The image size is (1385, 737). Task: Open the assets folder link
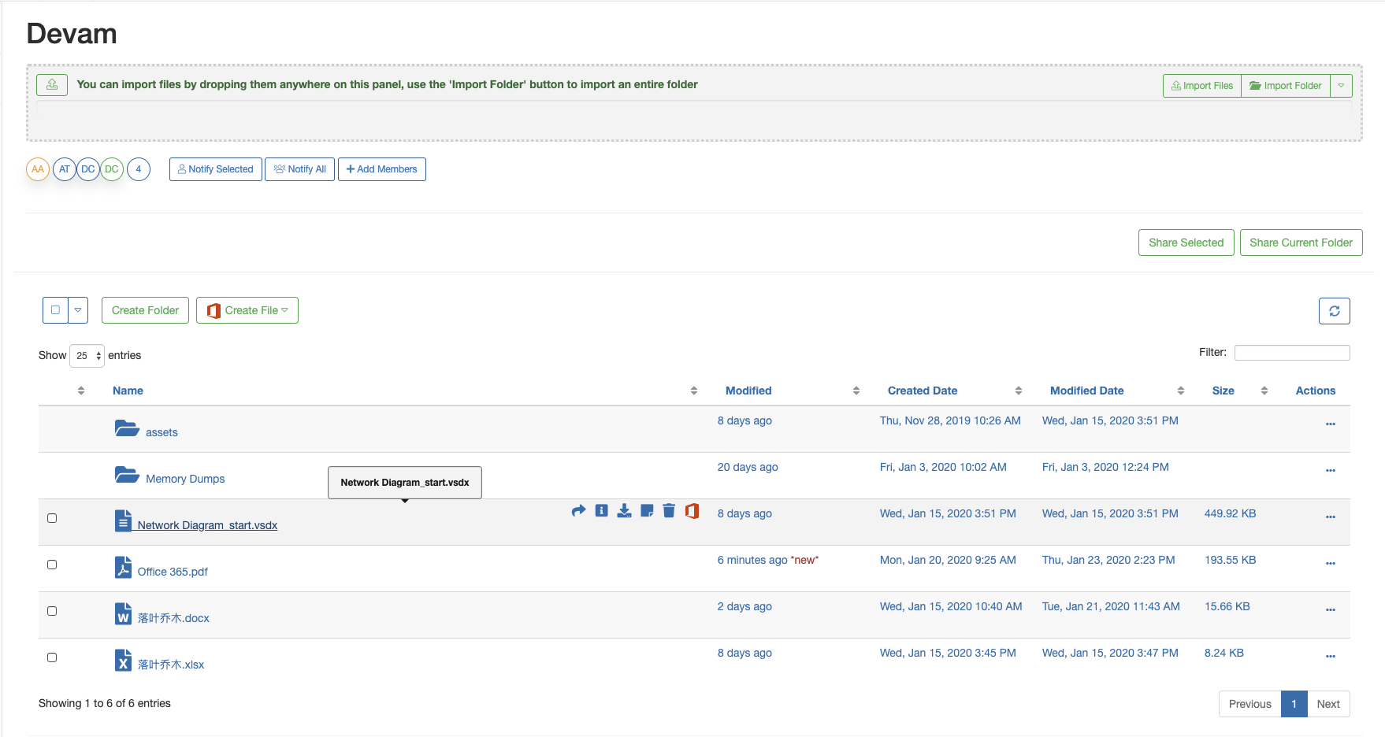point(162,432)
